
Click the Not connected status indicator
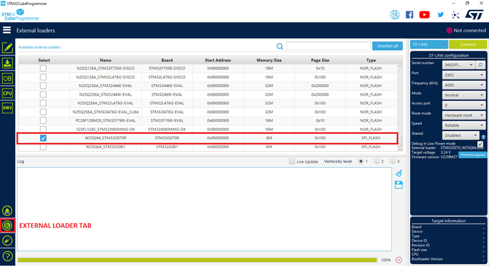click(x=466, y=30)
